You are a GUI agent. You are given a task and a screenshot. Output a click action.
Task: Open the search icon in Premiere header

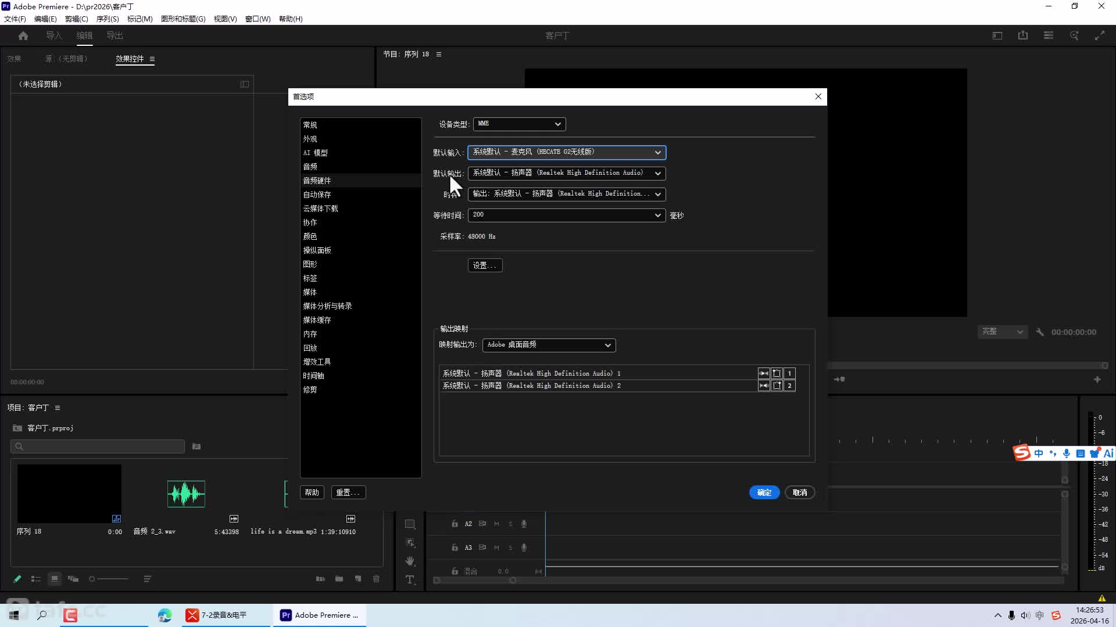point(1074,35)
